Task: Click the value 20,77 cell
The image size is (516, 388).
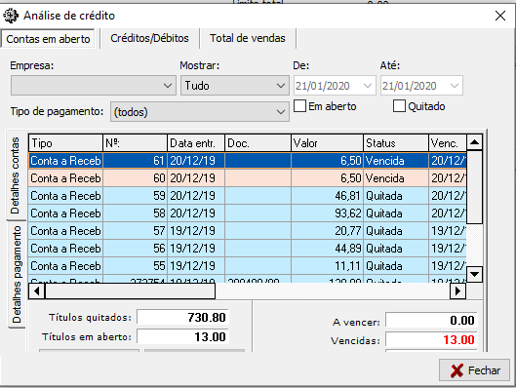Action: [327, 230]
